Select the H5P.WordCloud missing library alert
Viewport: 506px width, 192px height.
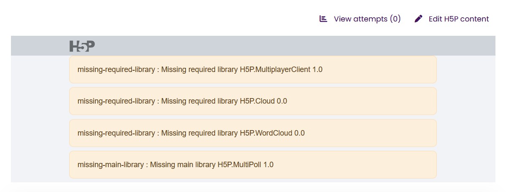tap(253, 133)
